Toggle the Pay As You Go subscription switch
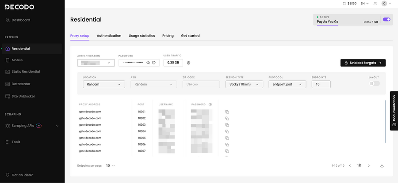The width and height of the screenshot is (398, 183). pos(387,19)
